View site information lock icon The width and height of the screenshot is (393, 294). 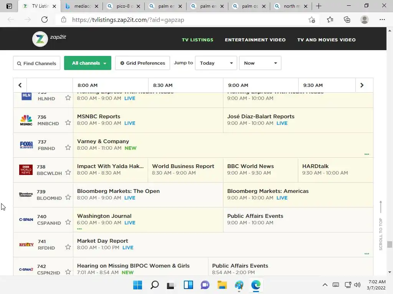(x=64, y=20)
